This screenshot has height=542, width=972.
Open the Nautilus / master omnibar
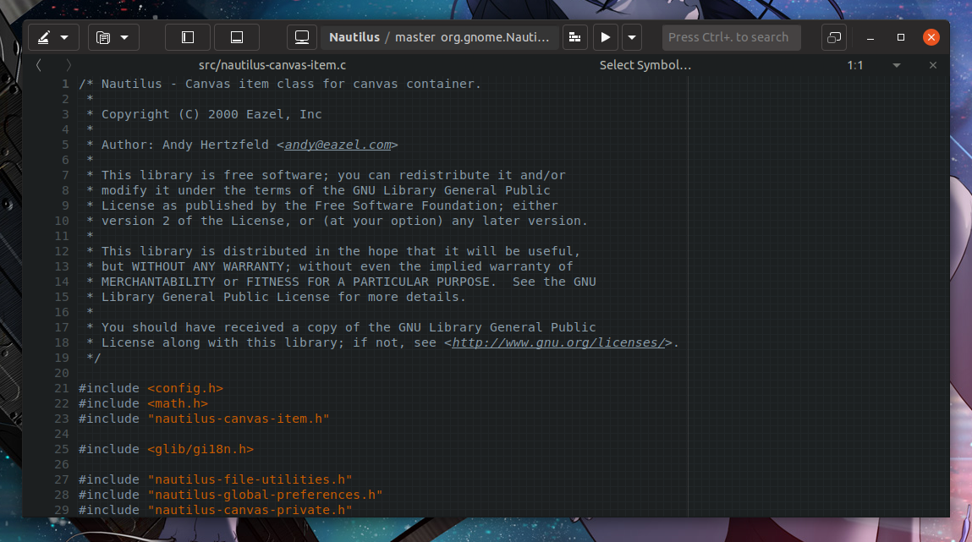439,38
